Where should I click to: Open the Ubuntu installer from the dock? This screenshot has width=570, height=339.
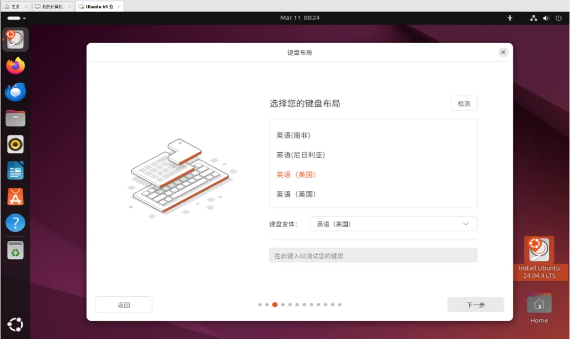[x=15, y=39]
